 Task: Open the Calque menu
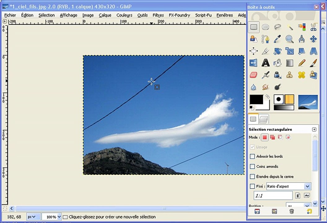tap(105, 15)
